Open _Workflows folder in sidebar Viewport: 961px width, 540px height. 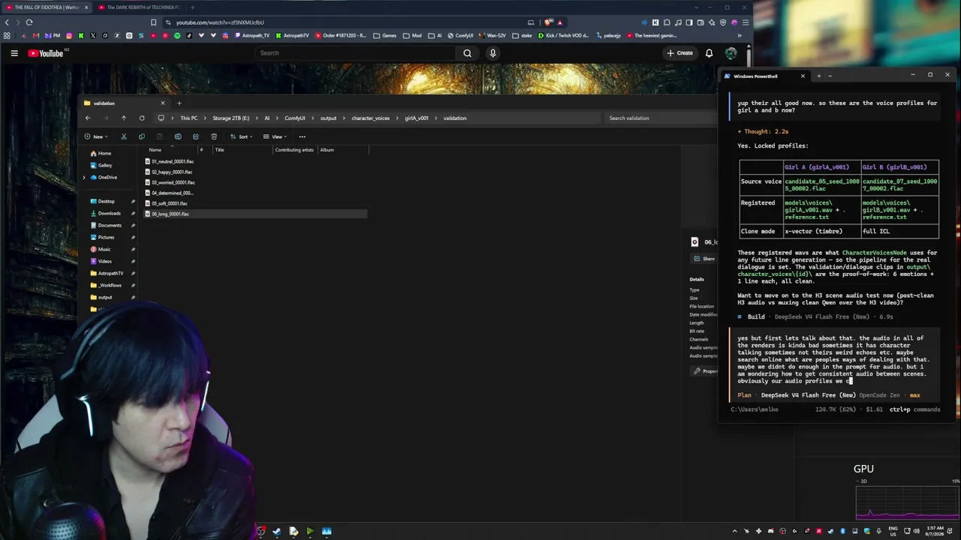(x=110, y=285)
